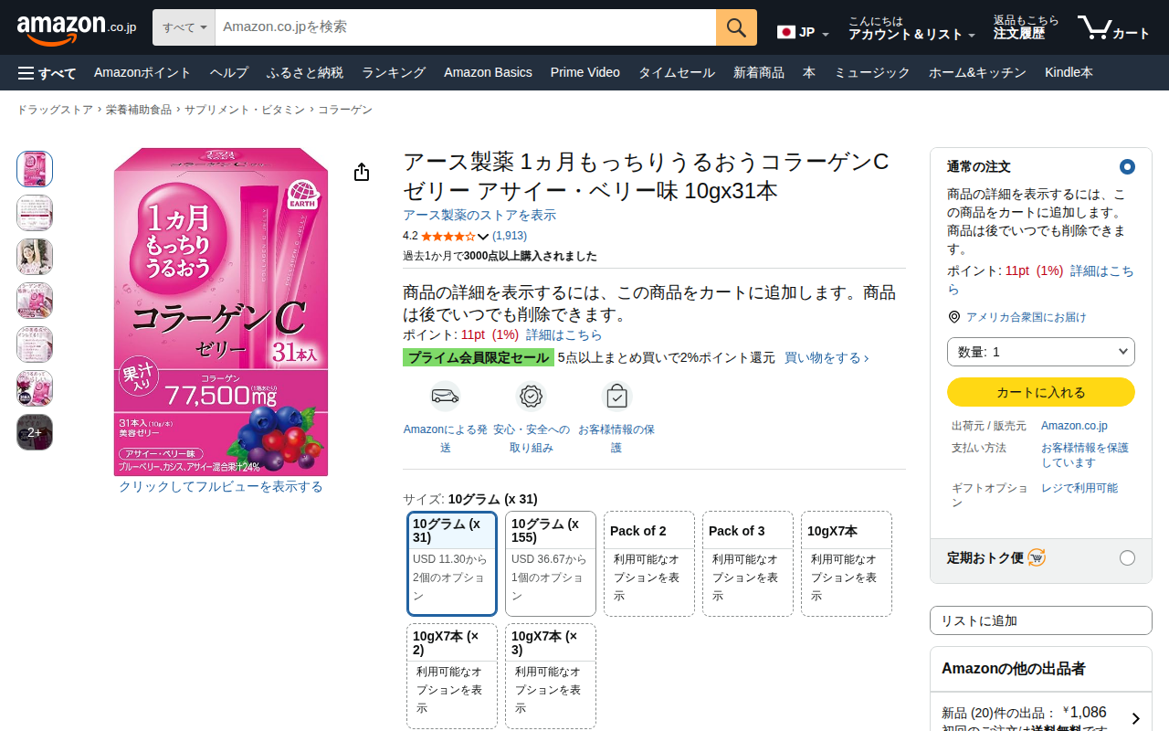
Task: Open ランキング in the navigation bar
Action: (x=394, y=73)
